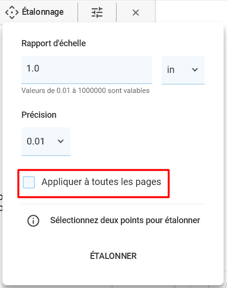Click the chevron arrow beside 0.01
The width and height of the screenshot is (227, 288).
pos(60,141)
